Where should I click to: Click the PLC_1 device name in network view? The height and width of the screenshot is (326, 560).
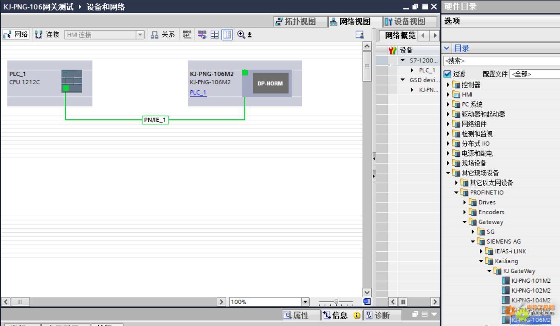18,74
